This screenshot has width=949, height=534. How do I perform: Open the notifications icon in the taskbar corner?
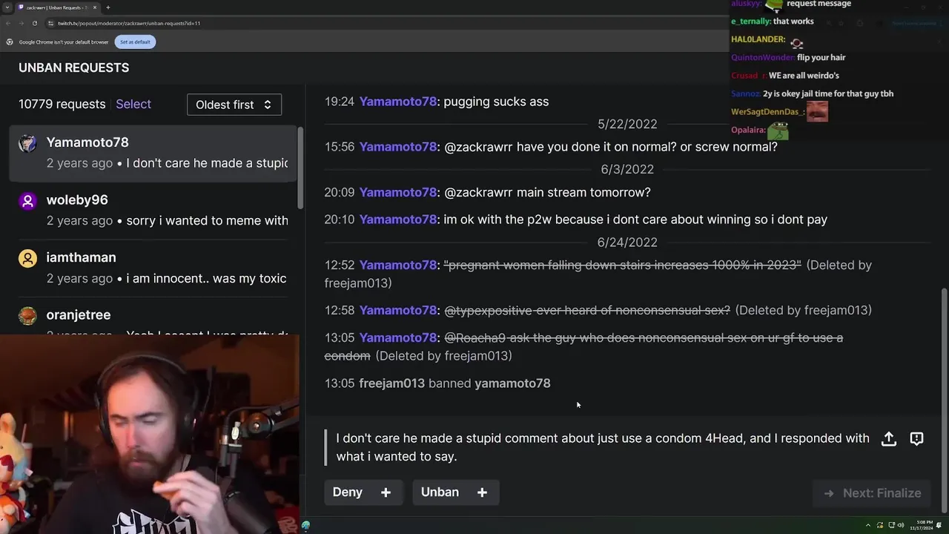[939, 525]
